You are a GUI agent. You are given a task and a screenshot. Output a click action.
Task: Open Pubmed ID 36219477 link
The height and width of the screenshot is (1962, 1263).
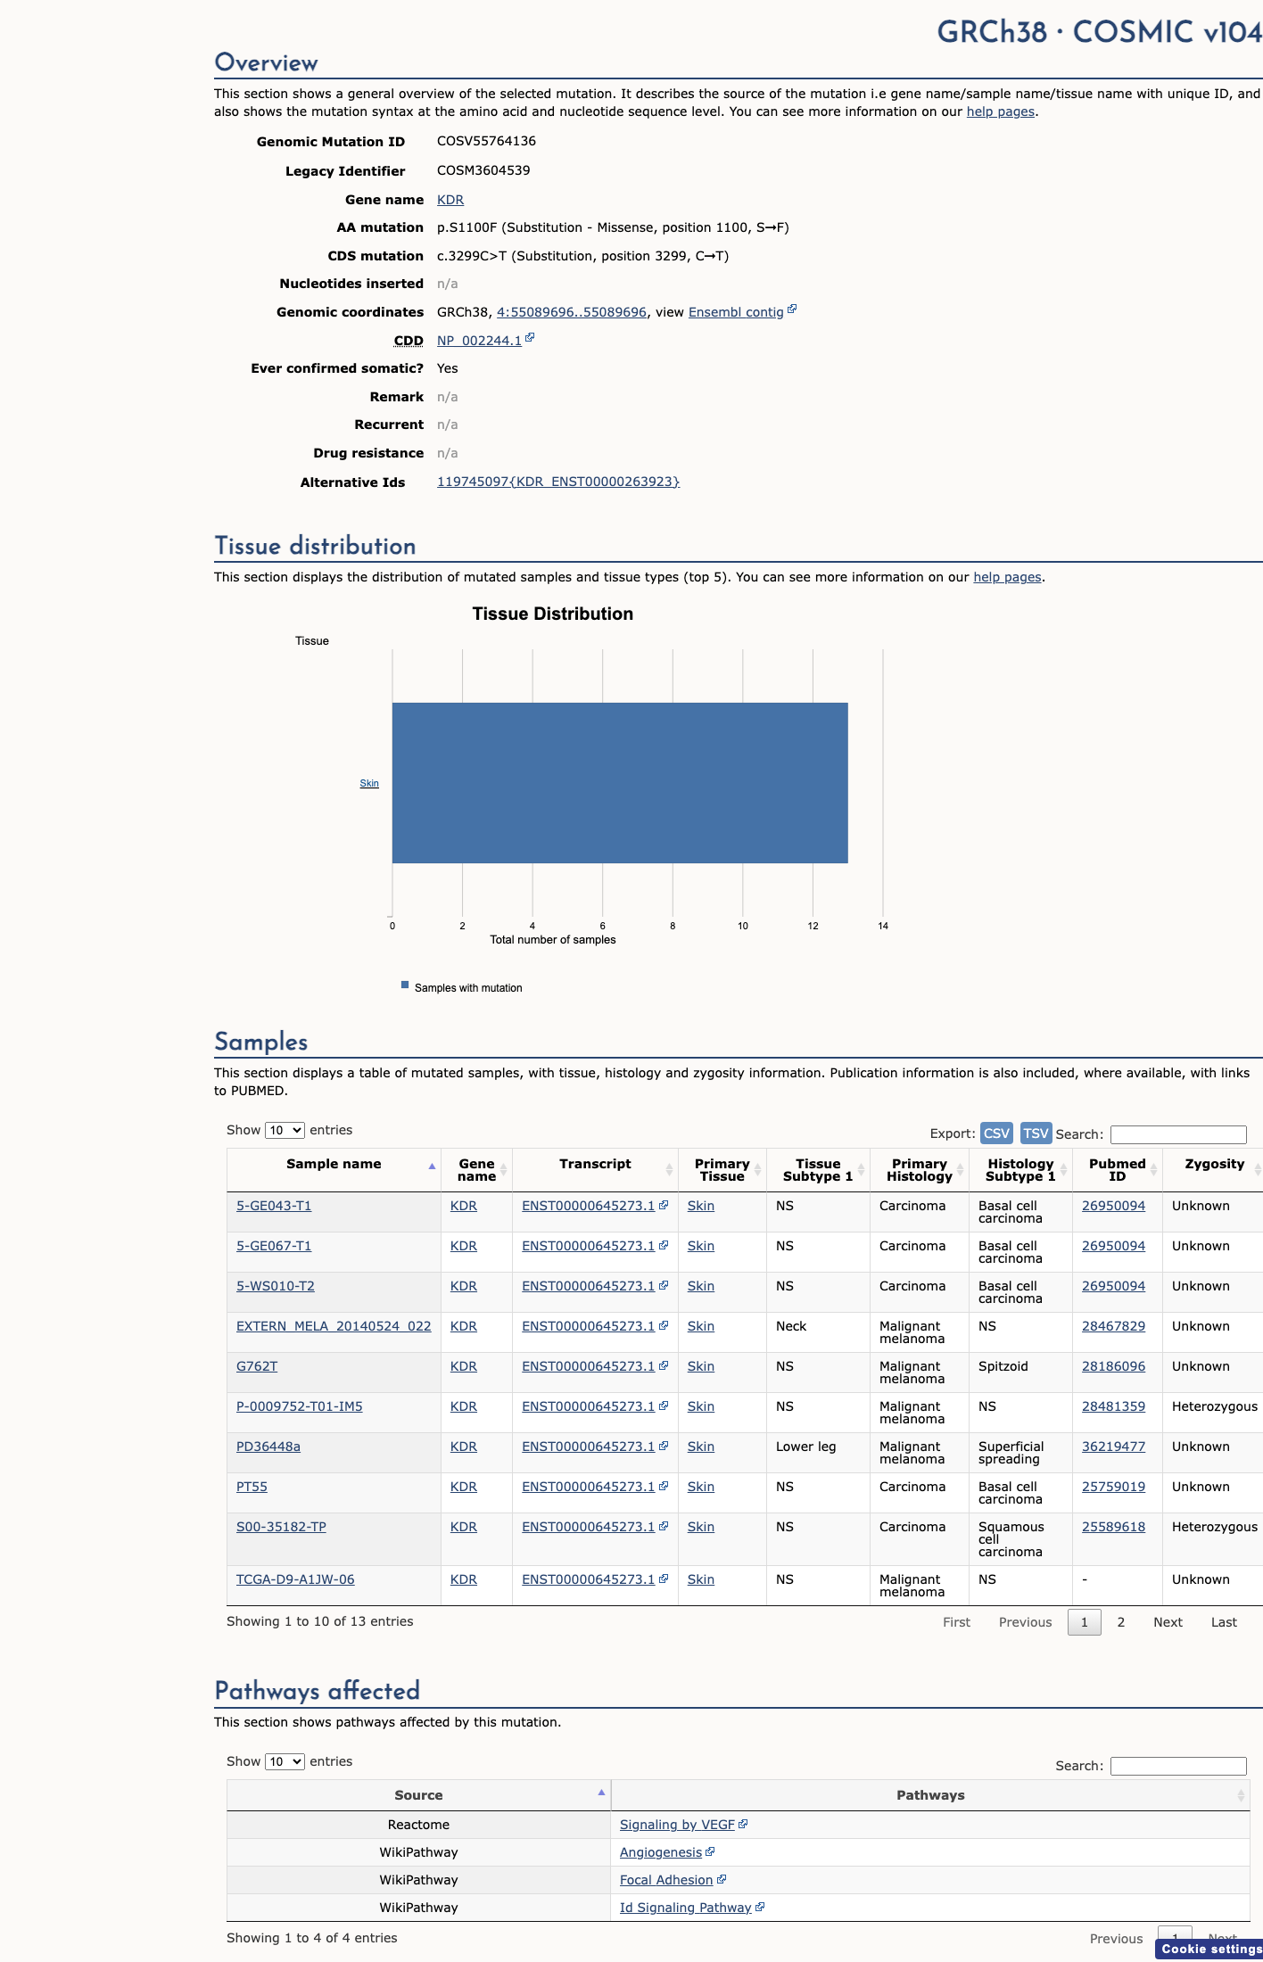pyautogui.click(x=1113, y=1447)
